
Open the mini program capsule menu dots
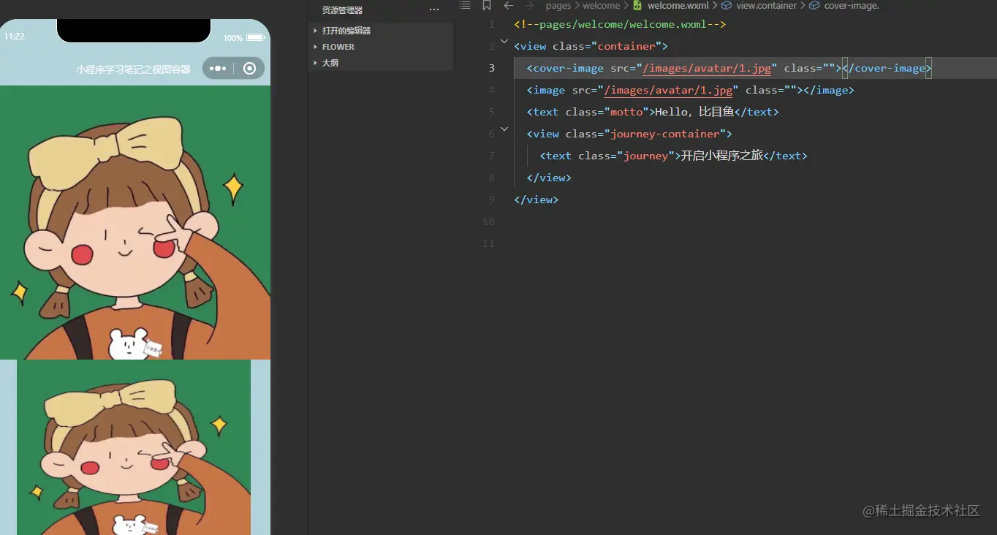(x=218, y=68)
